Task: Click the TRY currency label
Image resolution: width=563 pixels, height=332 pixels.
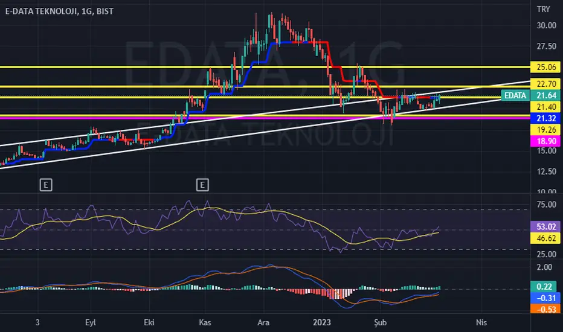Action: click(x=543, y=9)
